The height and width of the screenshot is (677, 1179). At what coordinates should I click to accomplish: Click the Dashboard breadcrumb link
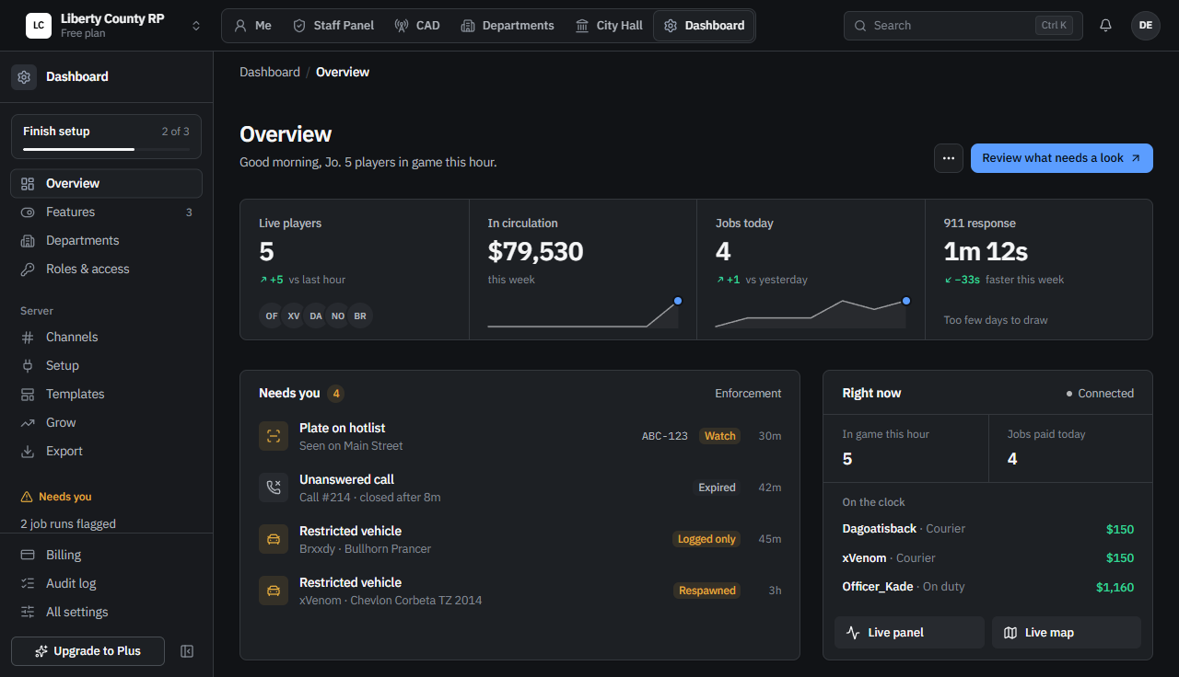tap(270, 72)
